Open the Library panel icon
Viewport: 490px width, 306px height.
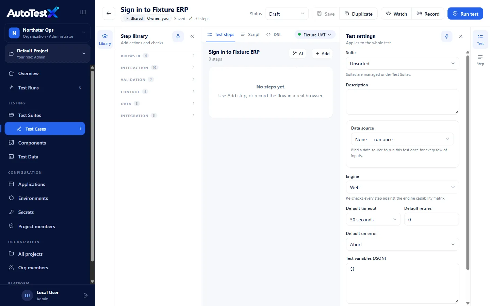tap(105, 39)
